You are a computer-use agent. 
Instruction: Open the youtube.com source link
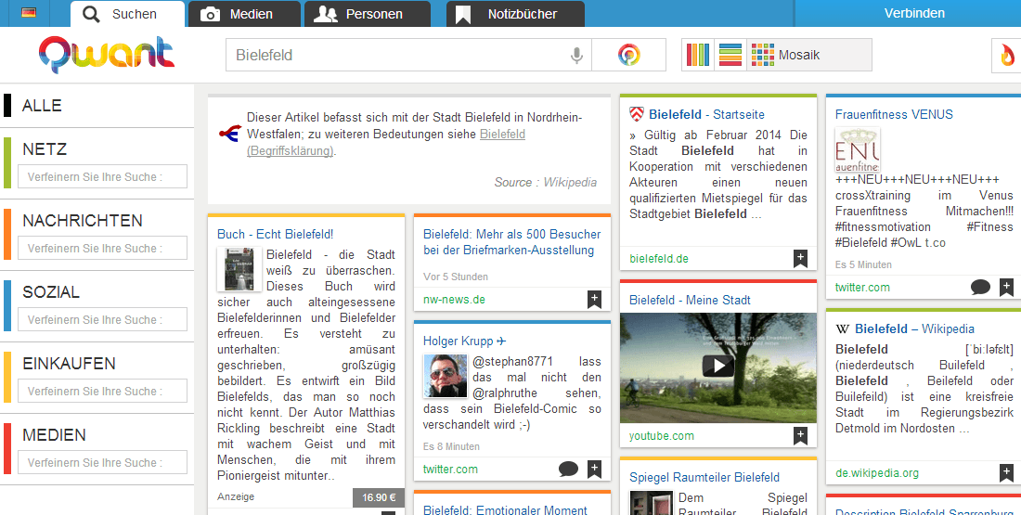point(662,435)
